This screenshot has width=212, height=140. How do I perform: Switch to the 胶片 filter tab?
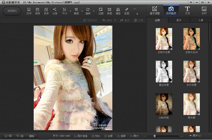179,20
